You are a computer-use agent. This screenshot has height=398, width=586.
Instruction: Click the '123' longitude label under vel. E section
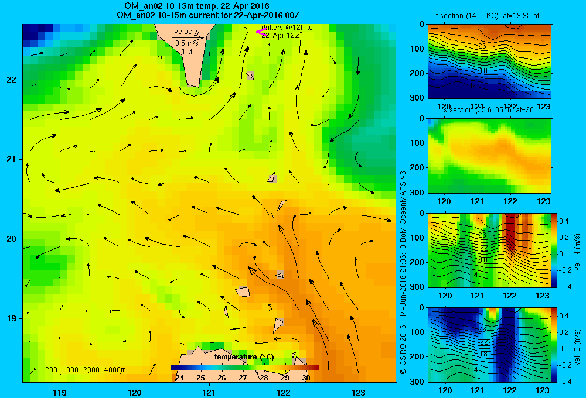click(543, 390)
